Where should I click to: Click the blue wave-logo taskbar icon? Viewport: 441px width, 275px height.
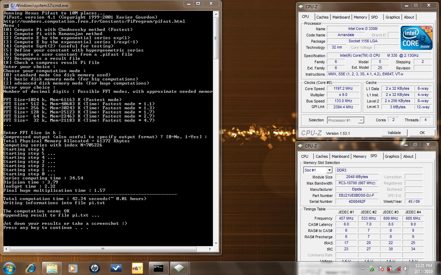click(x=116, y=268)
